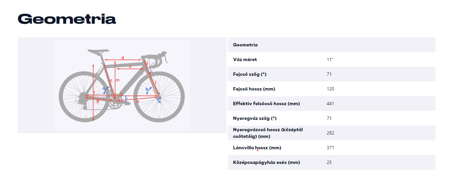
Task: Click the Váz méret row label
Action: pyautogui.click(x=245, y=59)
